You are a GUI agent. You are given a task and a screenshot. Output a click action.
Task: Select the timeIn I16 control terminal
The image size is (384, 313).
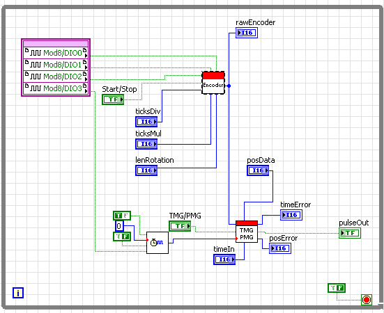click(224, 259)
